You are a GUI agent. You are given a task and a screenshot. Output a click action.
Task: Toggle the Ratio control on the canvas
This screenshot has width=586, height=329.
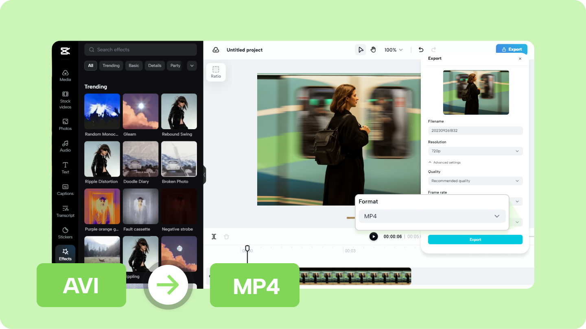pos(216,72)
